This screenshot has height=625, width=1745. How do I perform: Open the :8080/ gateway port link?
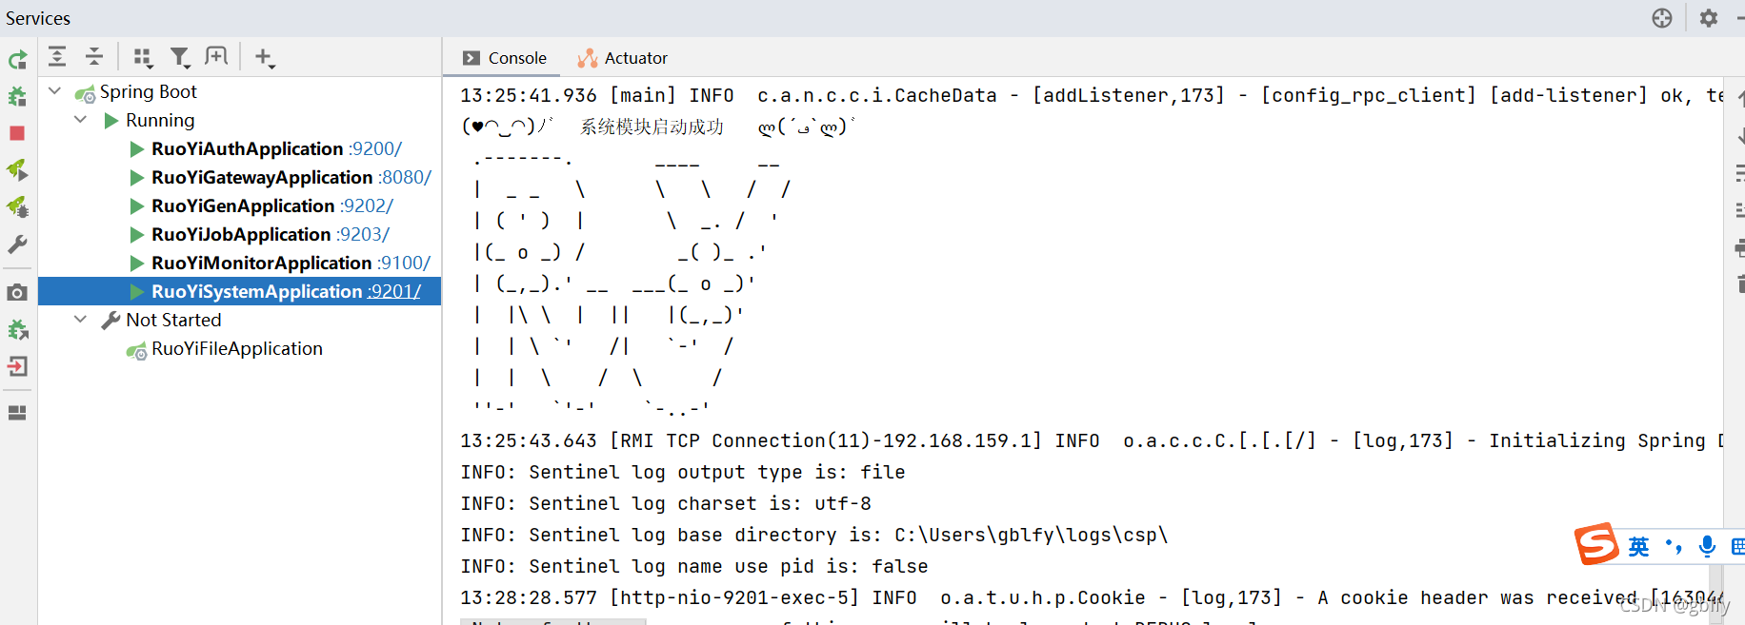pos(405,177)
